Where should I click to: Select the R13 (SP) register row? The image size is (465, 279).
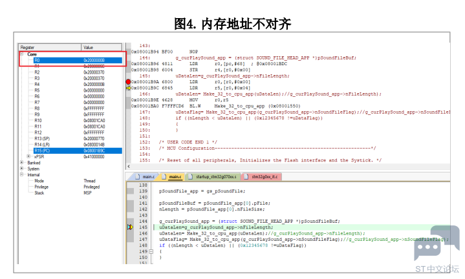(x=78, y=138)
